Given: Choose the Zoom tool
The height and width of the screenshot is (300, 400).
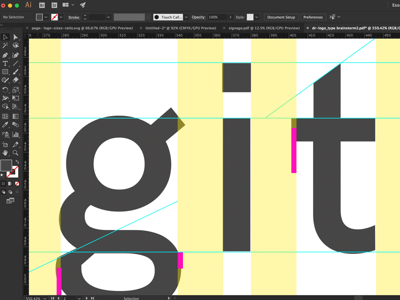Looking at the screenshot, I should point(15,153).
